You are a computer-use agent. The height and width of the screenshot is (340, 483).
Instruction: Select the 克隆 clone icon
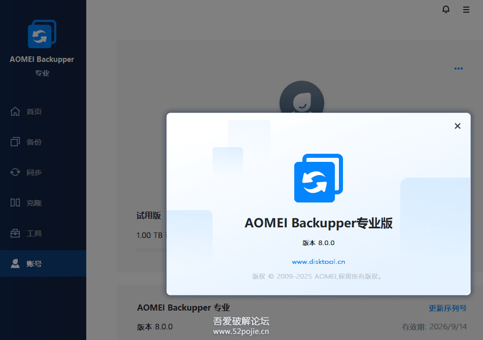coord(15,202)
